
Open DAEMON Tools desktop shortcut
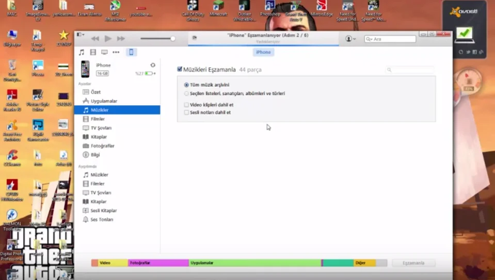tap(12, 220)
